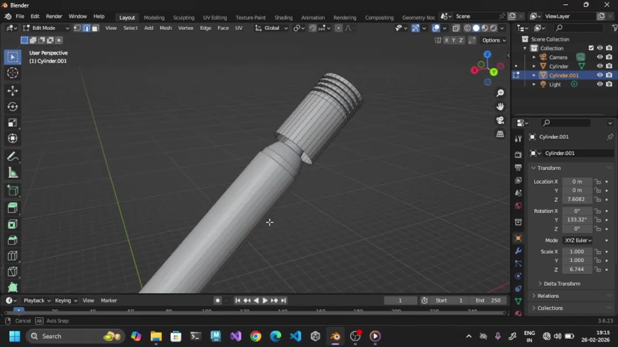Toggle camera view icon in viewport
Viewport: 618px width, 347px height.
[500, 120]
